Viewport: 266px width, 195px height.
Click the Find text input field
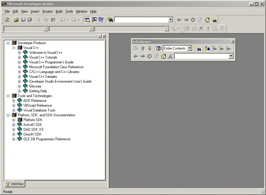click(142, 20)
